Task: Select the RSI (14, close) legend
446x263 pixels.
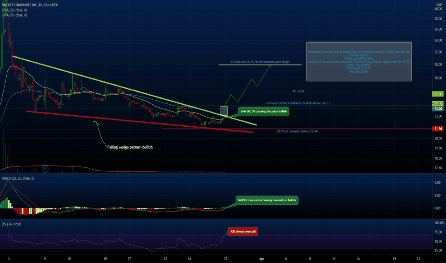Action: [11, 224]
